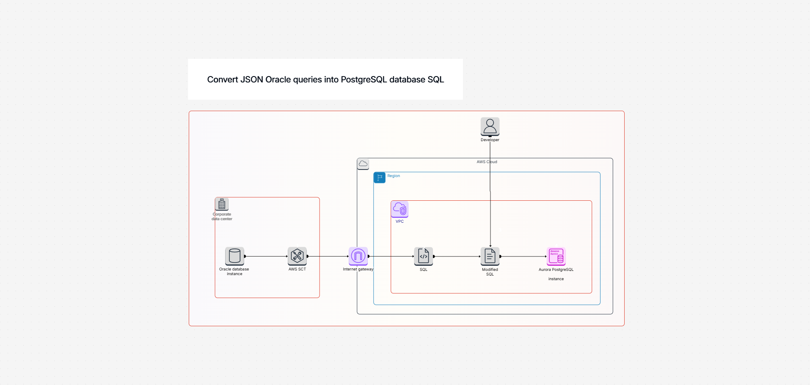Screen dimensions: 810x385
Task: Select the blue Region flag icon
Action: coord(380,177)
